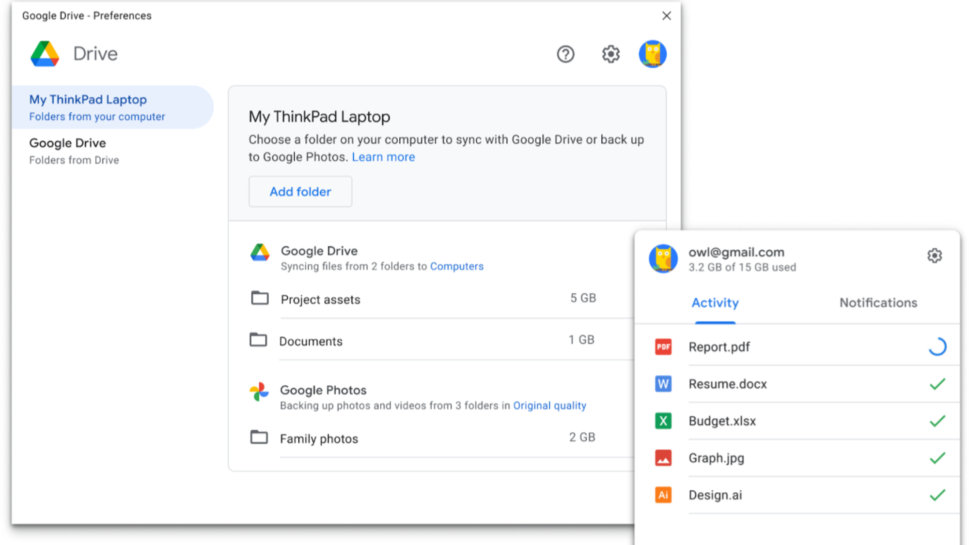Switch to the Notifications tab

click(x=878, y=303)
